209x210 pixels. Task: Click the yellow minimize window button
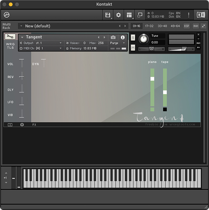point(11,4)
